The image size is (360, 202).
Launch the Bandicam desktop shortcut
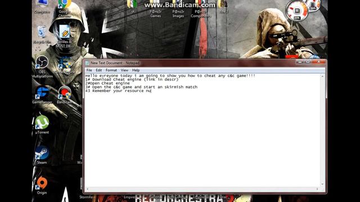tap(65, 95)
